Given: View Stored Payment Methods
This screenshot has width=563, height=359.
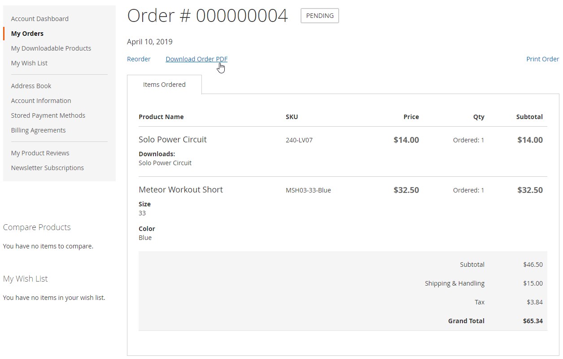Looking at the screenshot, I should pos(48,115).
